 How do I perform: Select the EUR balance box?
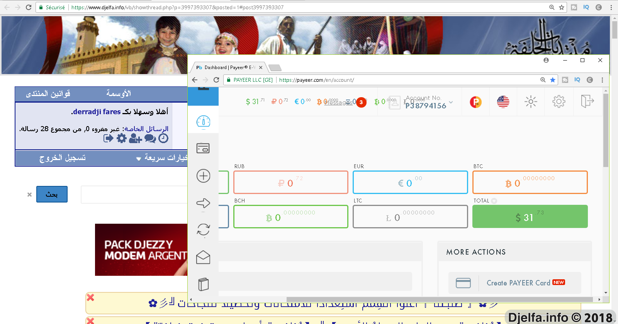[410, 182]
